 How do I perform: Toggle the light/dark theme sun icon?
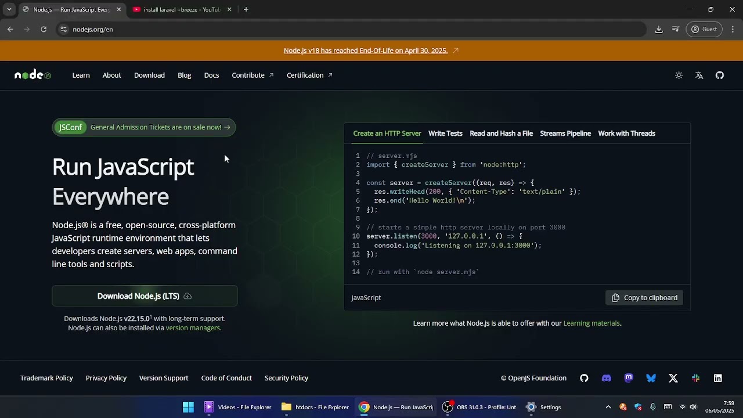679,75
